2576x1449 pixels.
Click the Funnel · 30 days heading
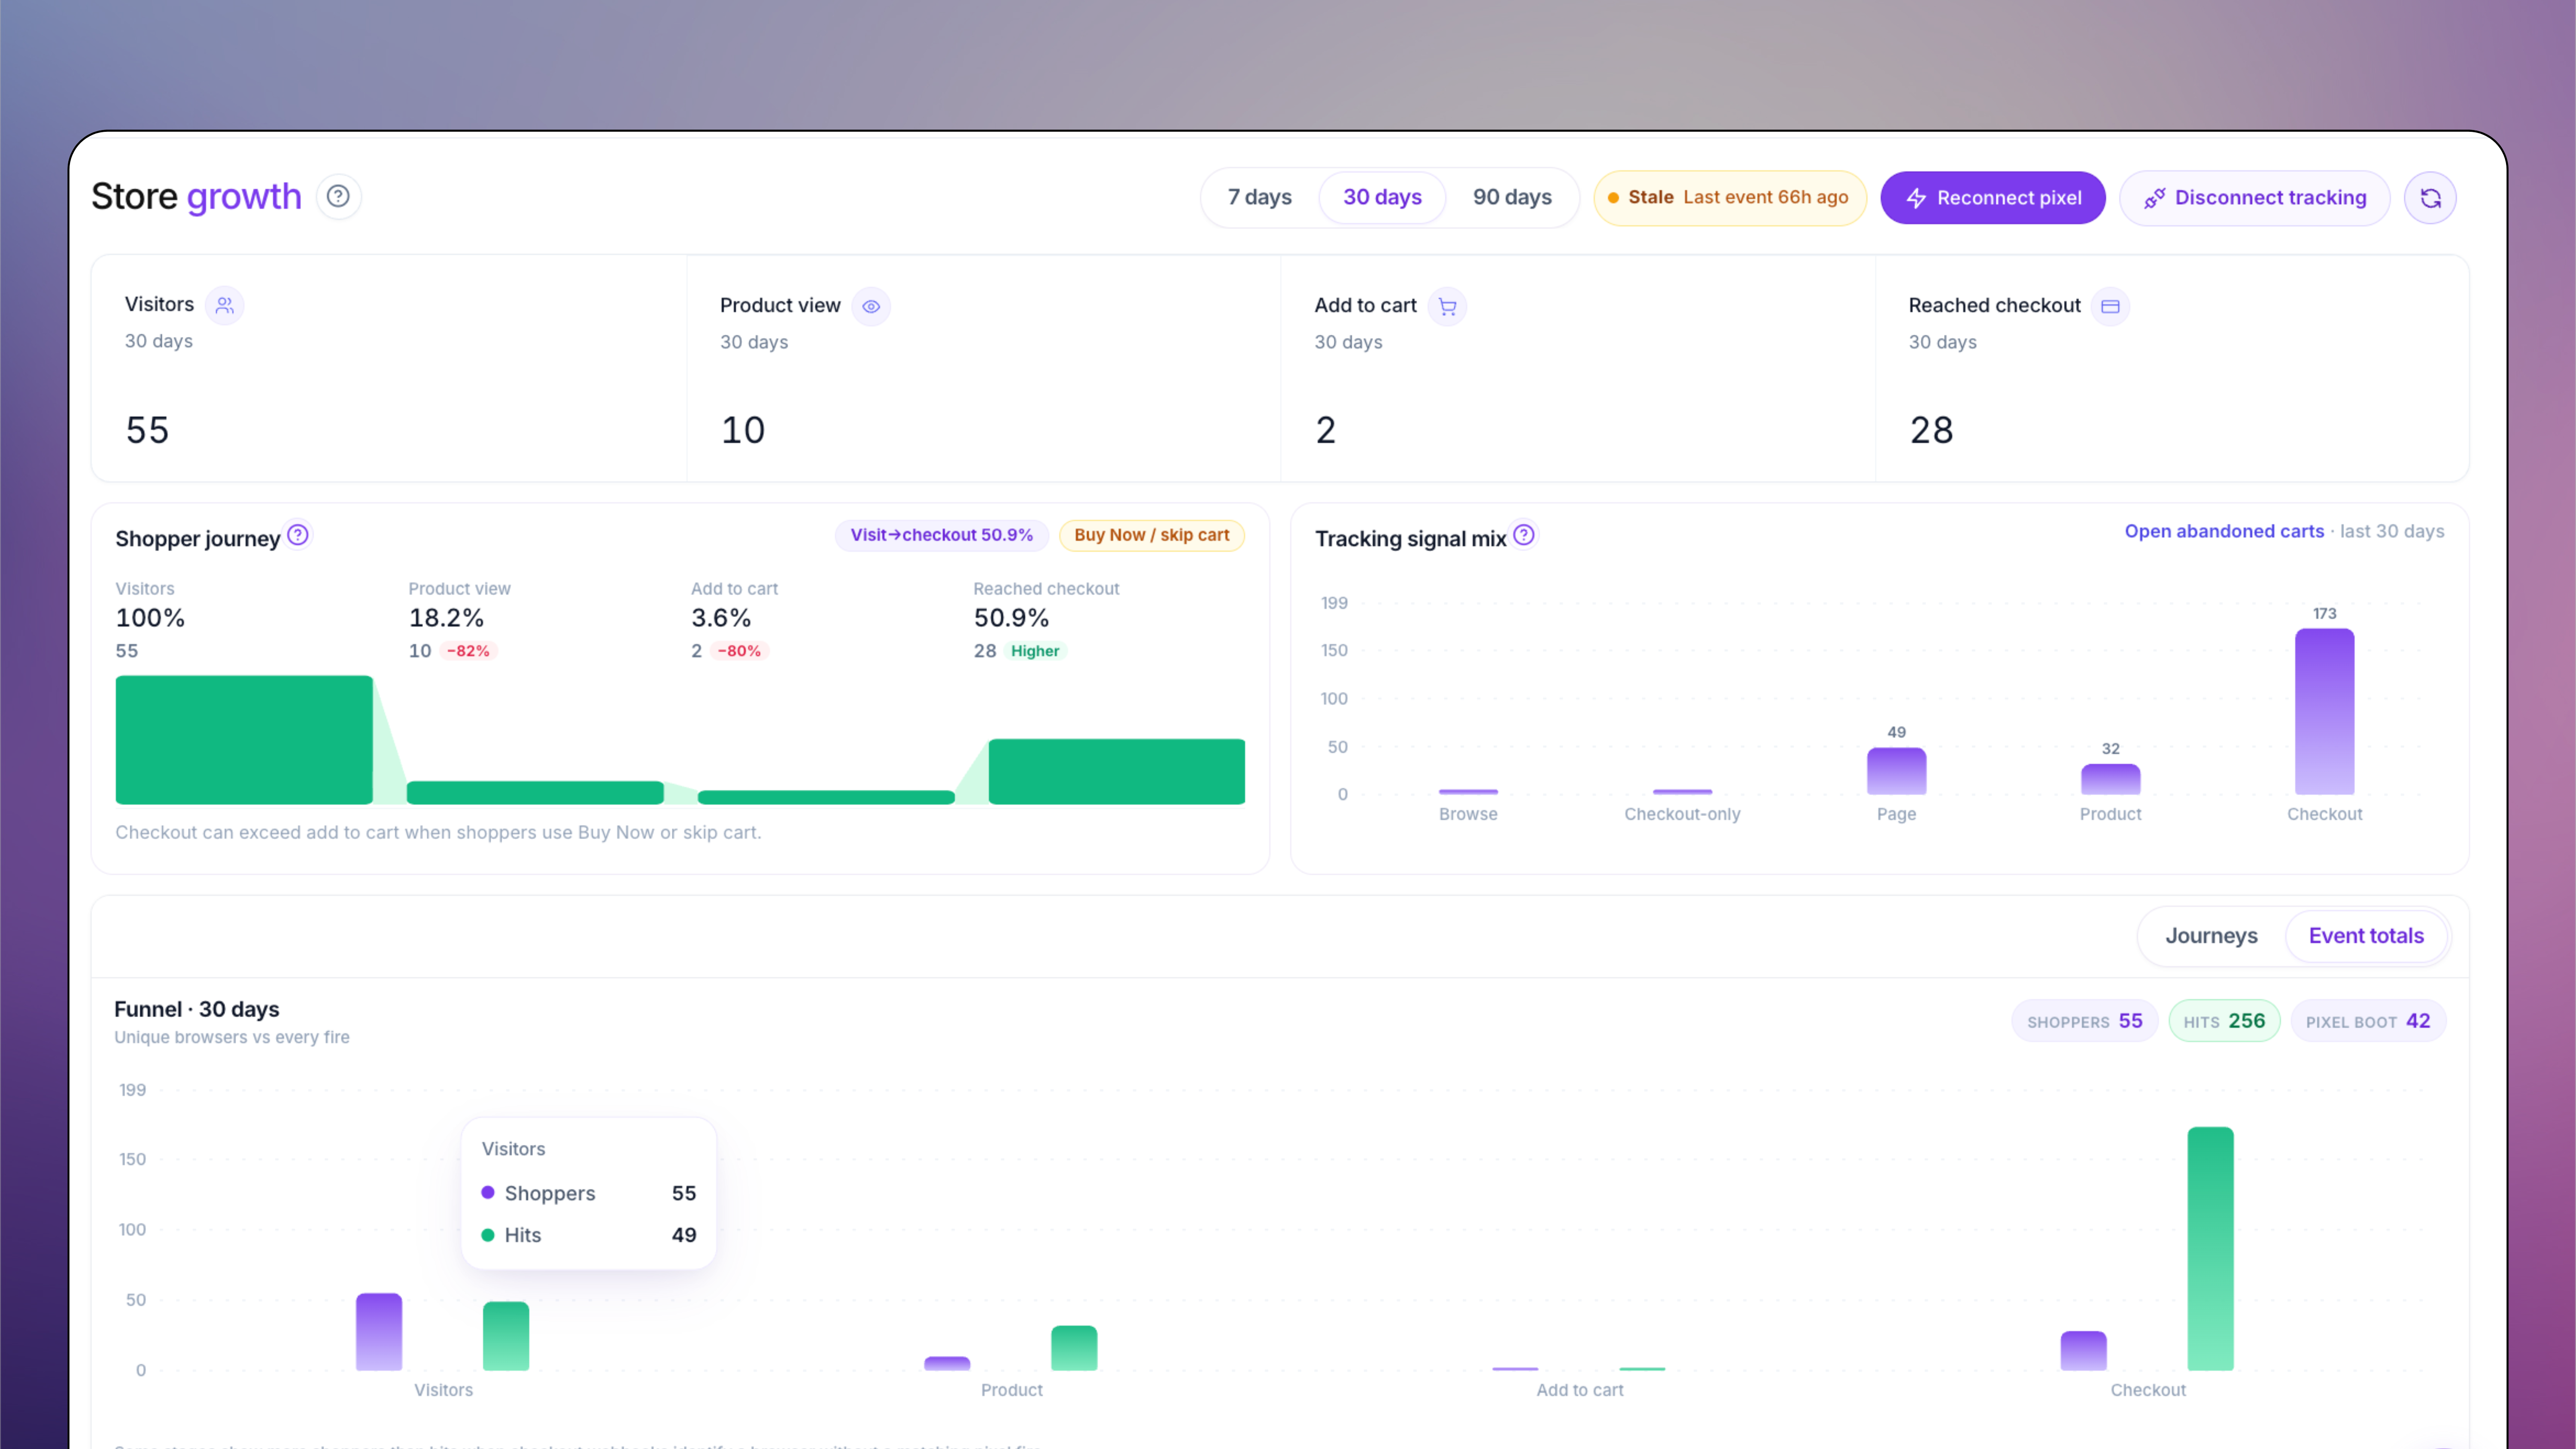(x=197, y=1009)
